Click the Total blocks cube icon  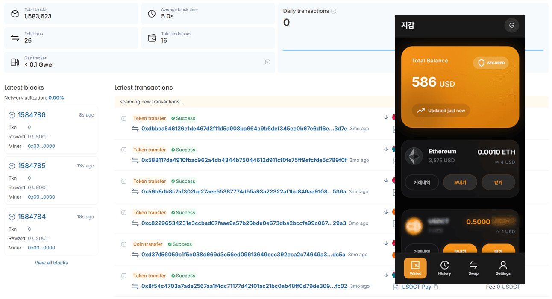15,14
